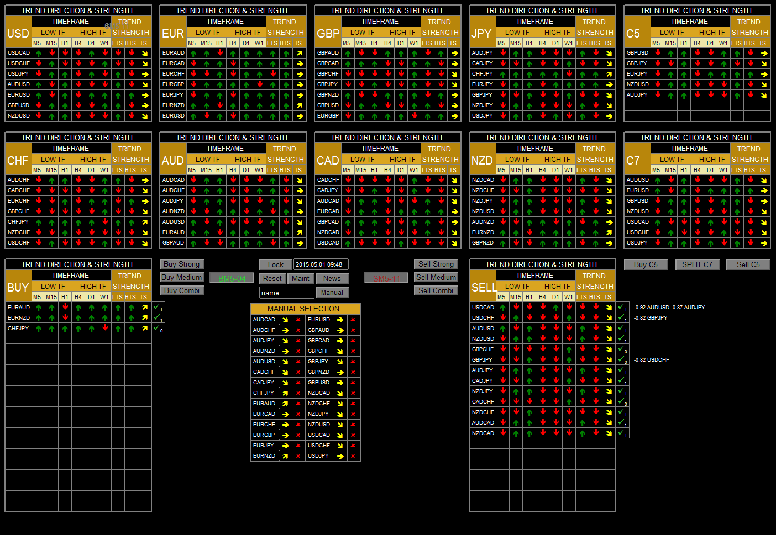The height and width of the screenshot is (535, 776).
Task: Select the TS column header in SELL panel
Action: point(607,297)
